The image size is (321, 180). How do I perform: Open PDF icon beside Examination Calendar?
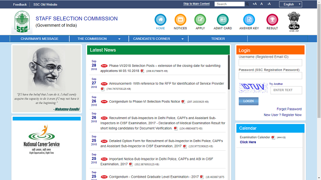tap(273, 137)
